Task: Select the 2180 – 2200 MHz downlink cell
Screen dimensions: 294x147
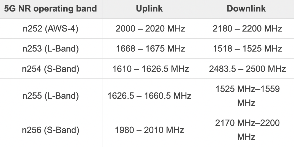Action: (x=247, y=29)
